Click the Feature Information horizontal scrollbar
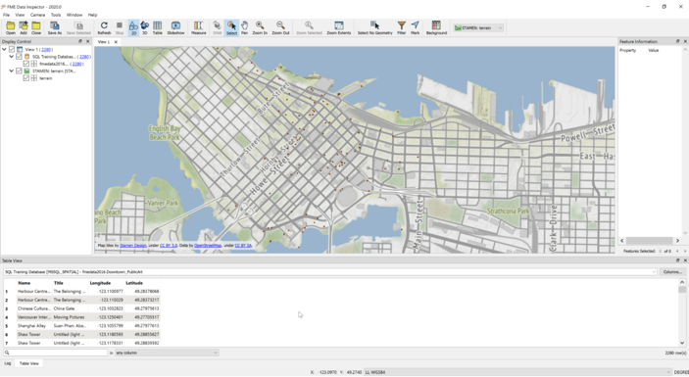The image size is (689, 377). pos(650,241)
